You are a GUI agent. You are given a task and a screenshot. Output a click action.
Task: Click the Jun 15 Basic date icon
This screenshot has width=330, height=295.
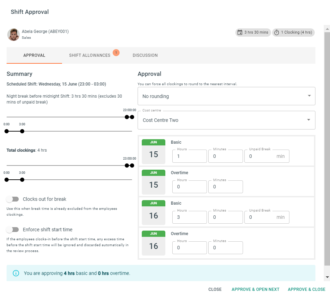coord(154,151)
